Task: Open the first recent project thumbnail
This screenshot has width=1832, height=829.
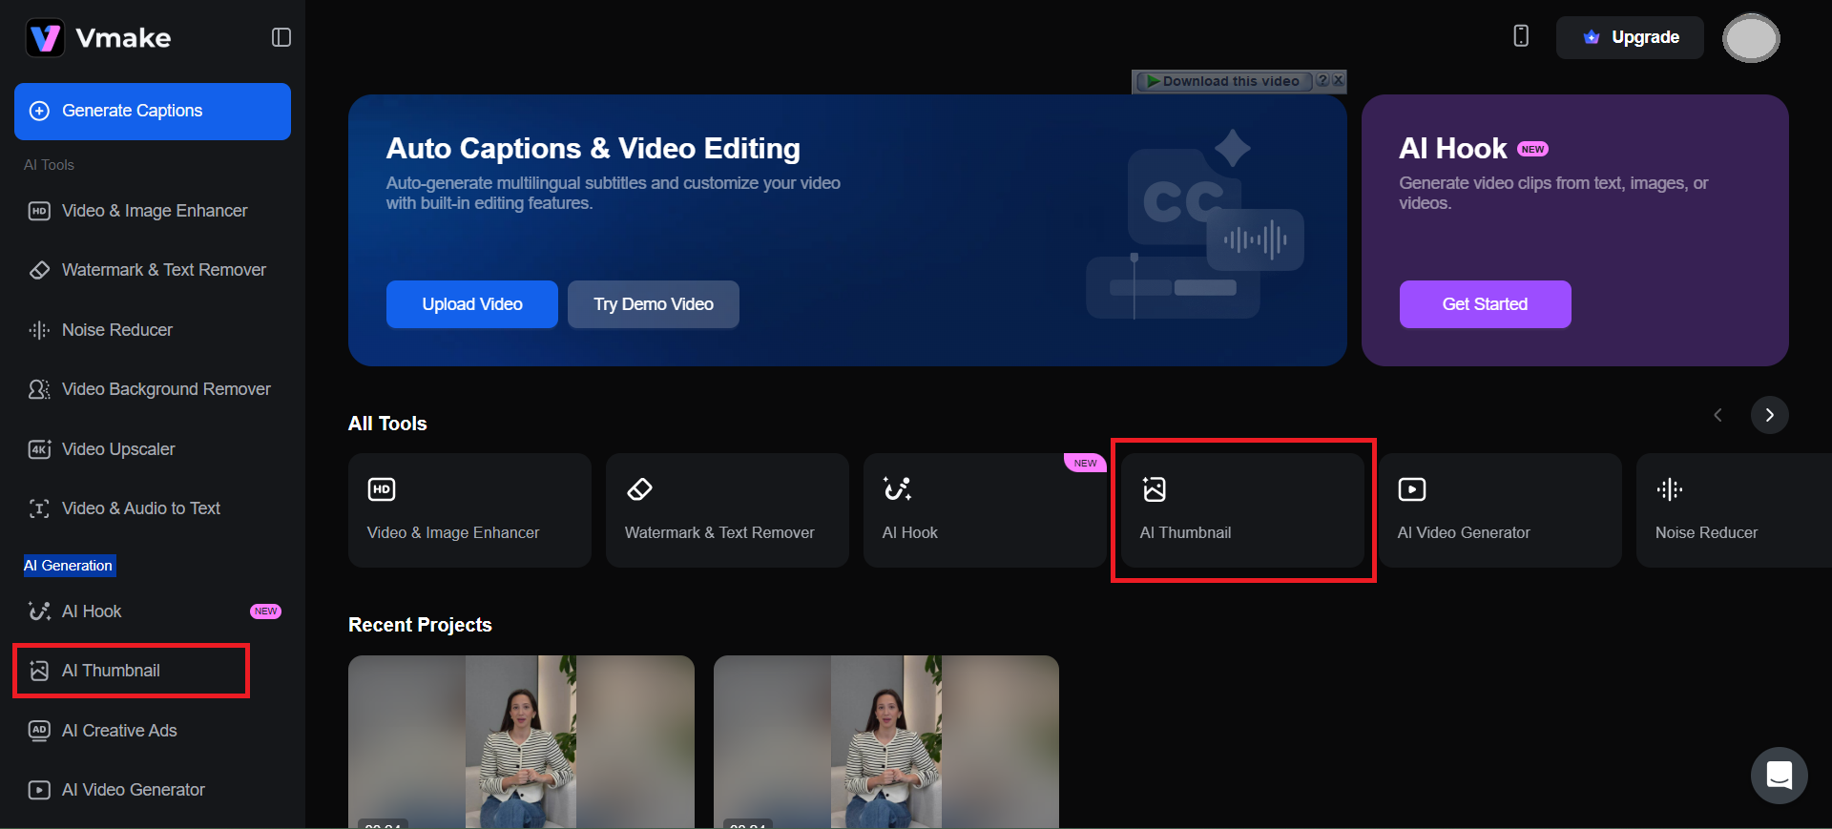Action: pos(521,740)
